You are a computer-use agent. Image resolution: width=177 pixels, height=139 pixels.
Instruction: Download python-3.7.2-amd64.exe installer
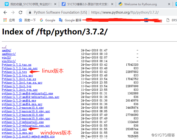click(x=19, y=101)
